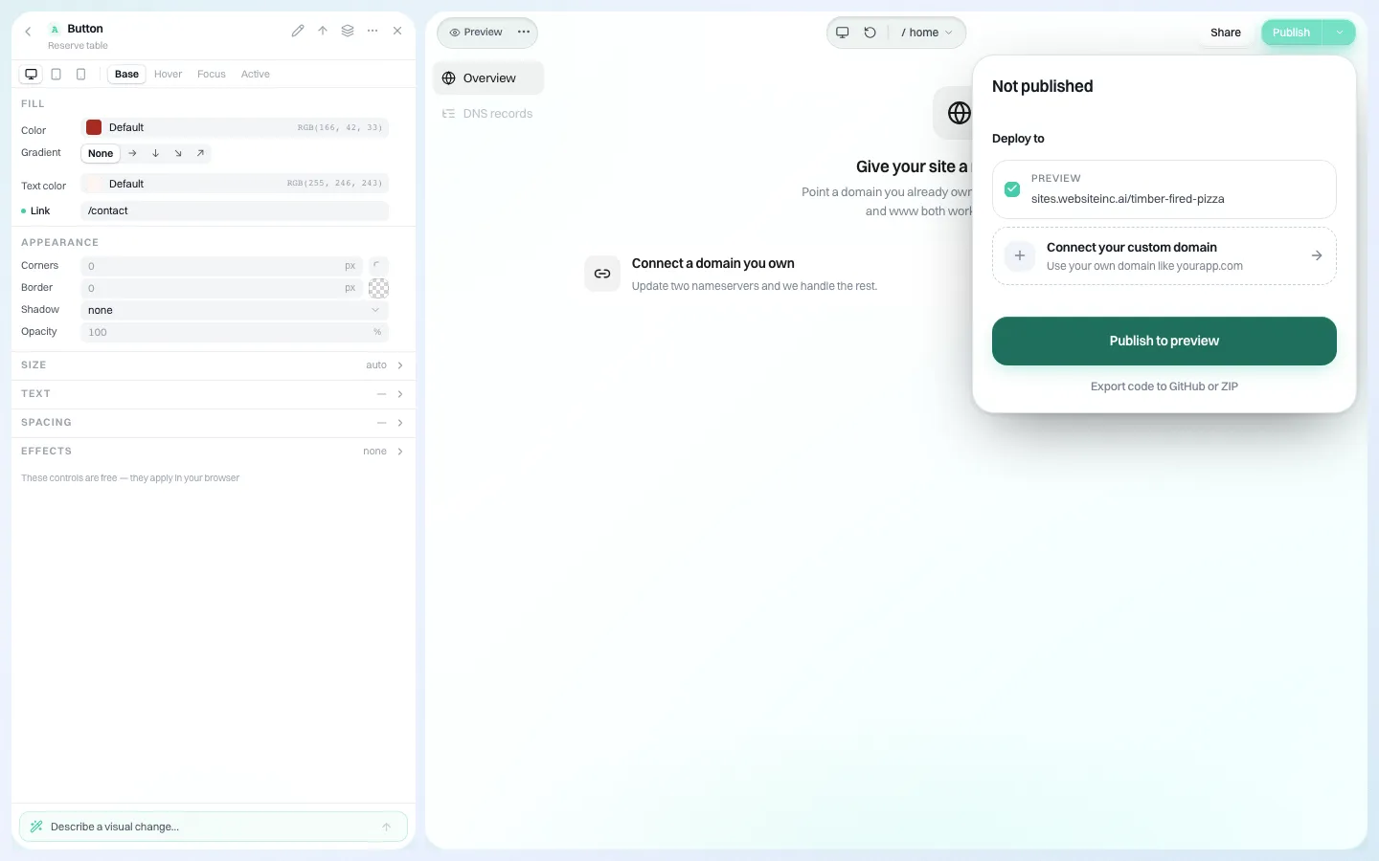Switch to the Focus state tab
Screen dimensions: 1379x861
(x=212, y=74)
